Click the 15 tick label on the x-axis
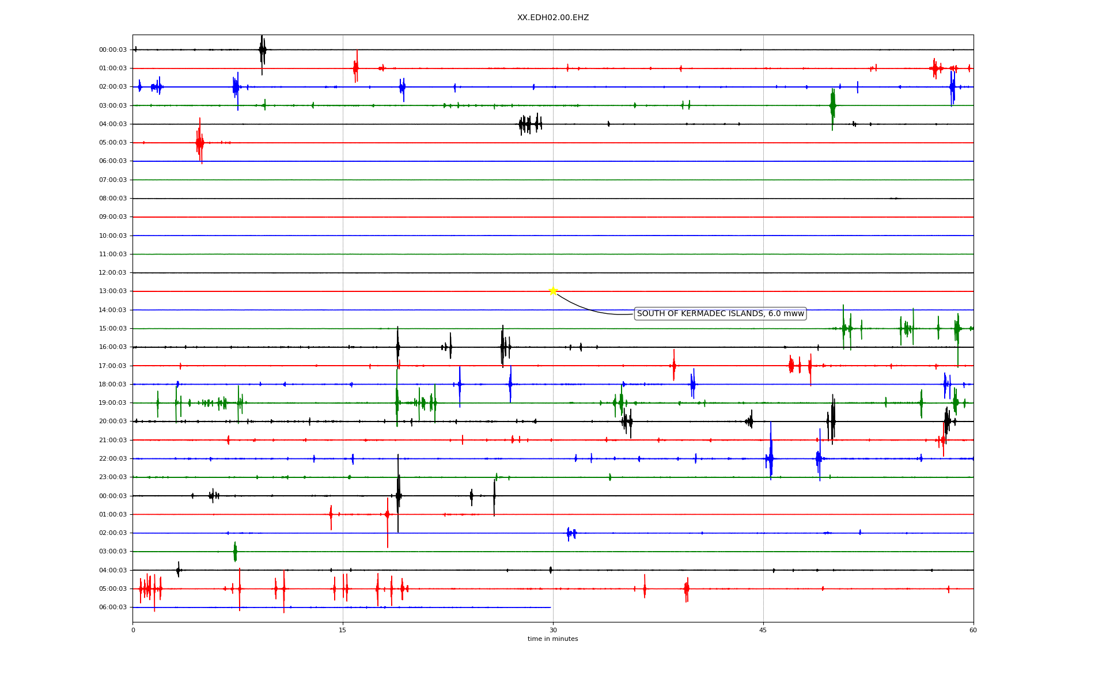The image size is (1106, 691). (x=343, y=631)
